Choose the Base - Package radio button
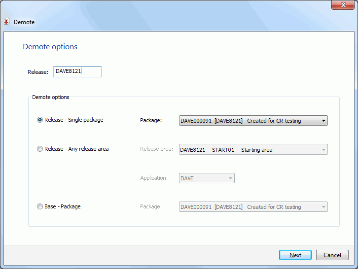This screenshot has width=358, height=269. pyautogui.click(x=40, y=206)
